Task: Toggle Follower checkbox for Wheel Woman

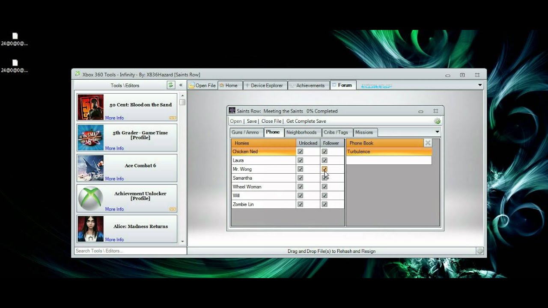Action: tap(325, 187)
